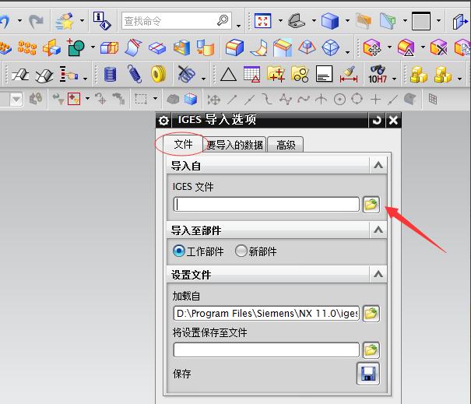Open dropdown beside rectangular selection icon
The image size is (471, 404).
pos(155,98)
